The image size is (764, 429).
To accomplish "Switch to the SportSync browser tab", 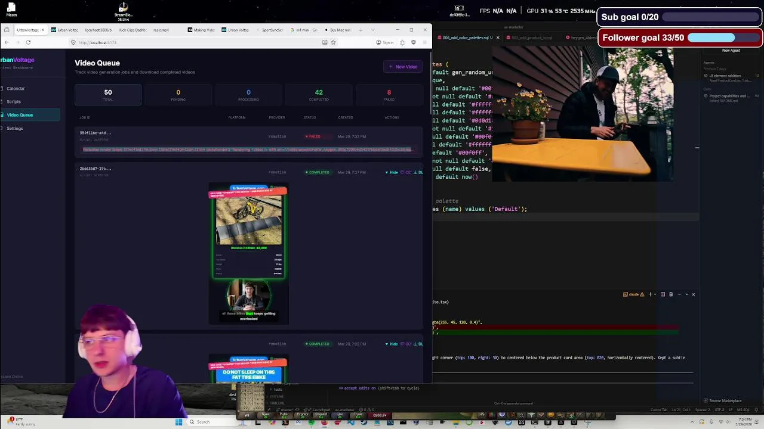I will 270,30.
